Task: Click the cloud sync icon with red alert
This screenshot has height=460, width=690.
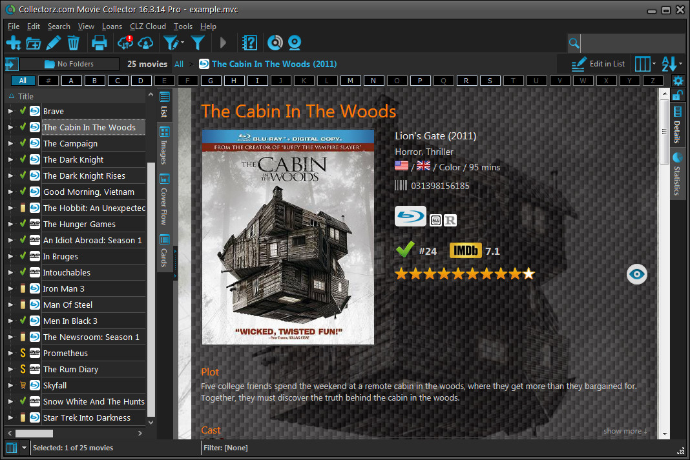Action: [125, 42]
